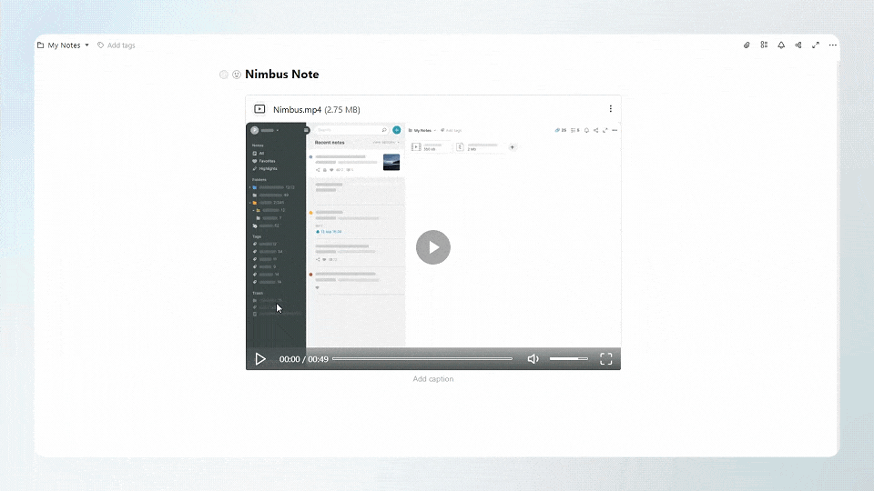Open the outline/table of contents icon
This screenshot has width=874, height=491.
point(764,45)
